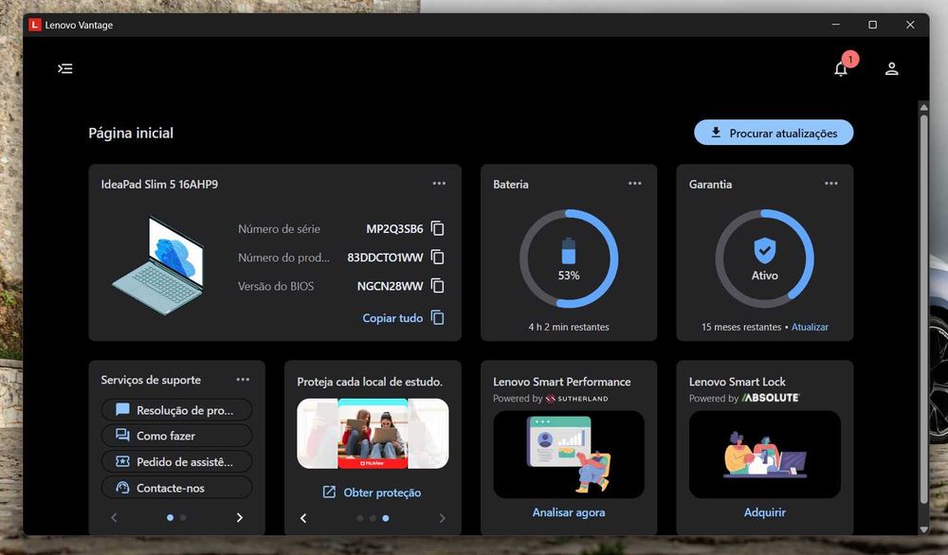This screenshot has width=948, height=555.
Task: Select third dot in promo carousel
Action: coord(386,518)
